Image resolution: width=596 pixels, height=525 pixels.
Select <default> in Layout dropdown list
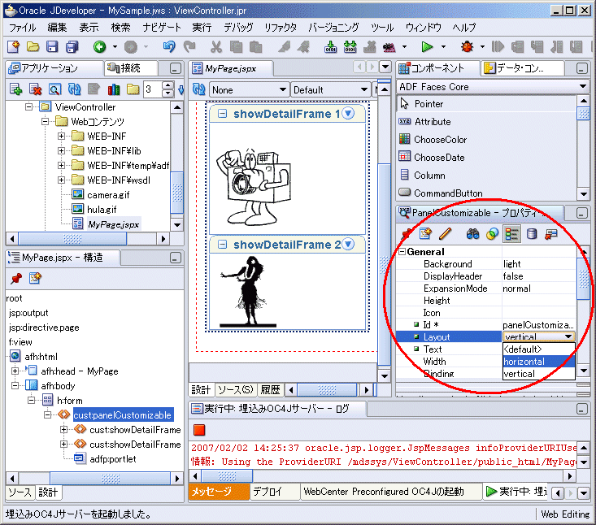click(538, 349)
